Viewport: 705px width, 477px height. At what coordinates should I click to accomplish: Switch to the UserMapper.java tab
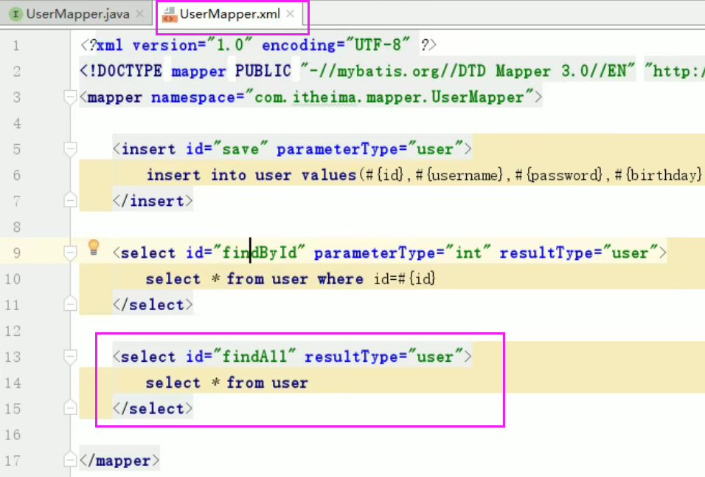point(77,14)
